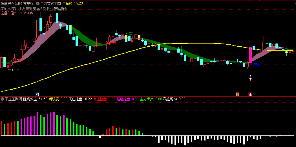This screenshot has height=147, width=296.
Task: Click the yellow 活跃度: 3.00 readout
Action: (x=58, y=99)
